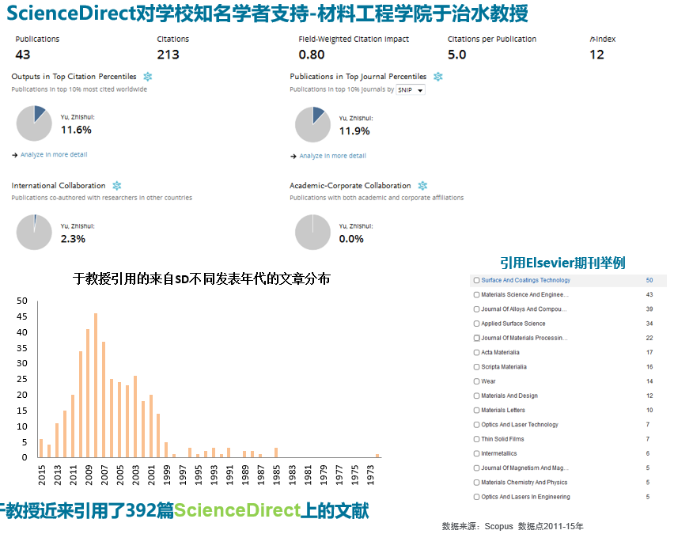Tick the Materials Letters checkbox
This screenshot has width=674, height=534.
[476, 410]
